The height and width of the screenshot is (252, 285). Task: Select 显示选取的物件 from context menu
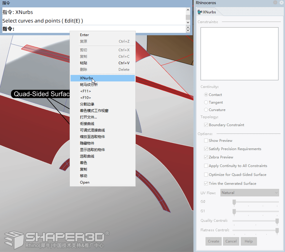tap(103, 150)
